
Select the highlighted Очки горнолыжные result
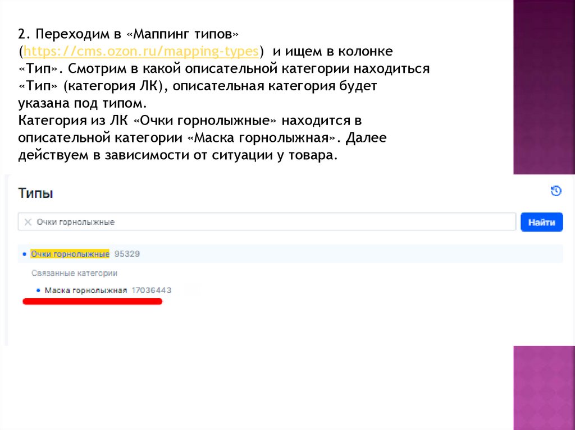(70, 254)
